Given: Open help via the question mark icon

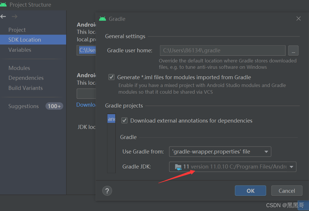Looking at the screenshot, I should click(107, 190).
